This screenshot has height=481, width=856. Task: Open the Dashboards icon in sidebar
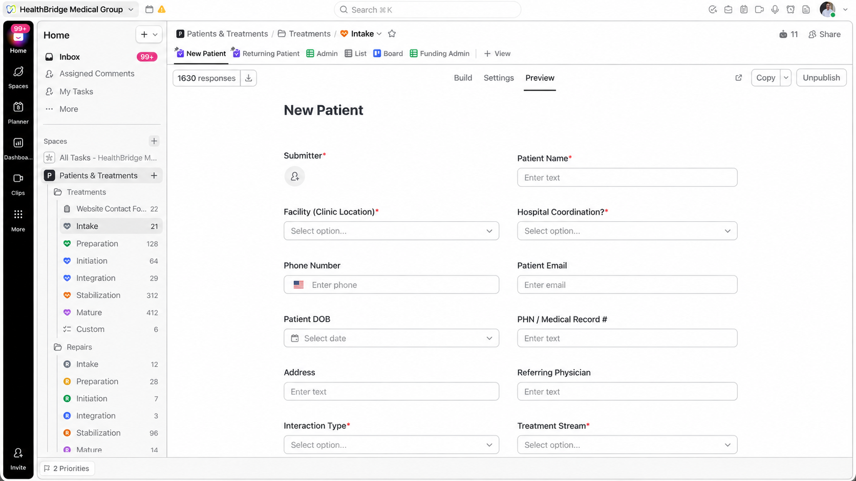click(18, 149)
